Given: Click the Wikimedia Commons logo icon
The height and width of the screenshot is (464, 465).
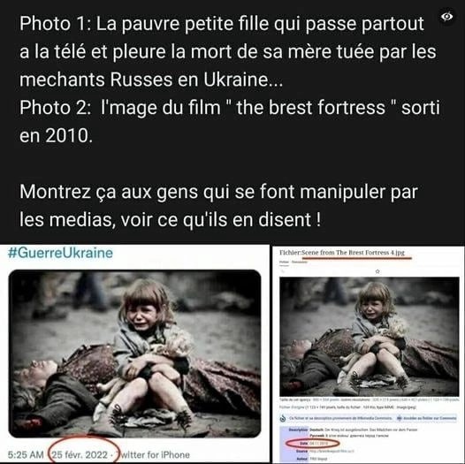Looking at the screenshot, I should coord(283,418).
